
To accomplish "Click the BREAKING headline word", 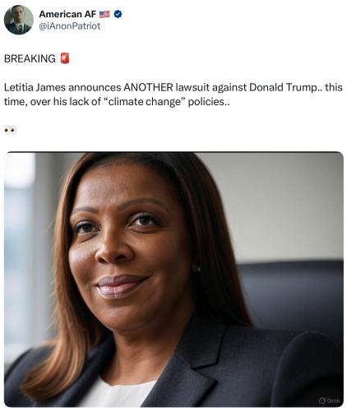I will [x=30, y=58].
